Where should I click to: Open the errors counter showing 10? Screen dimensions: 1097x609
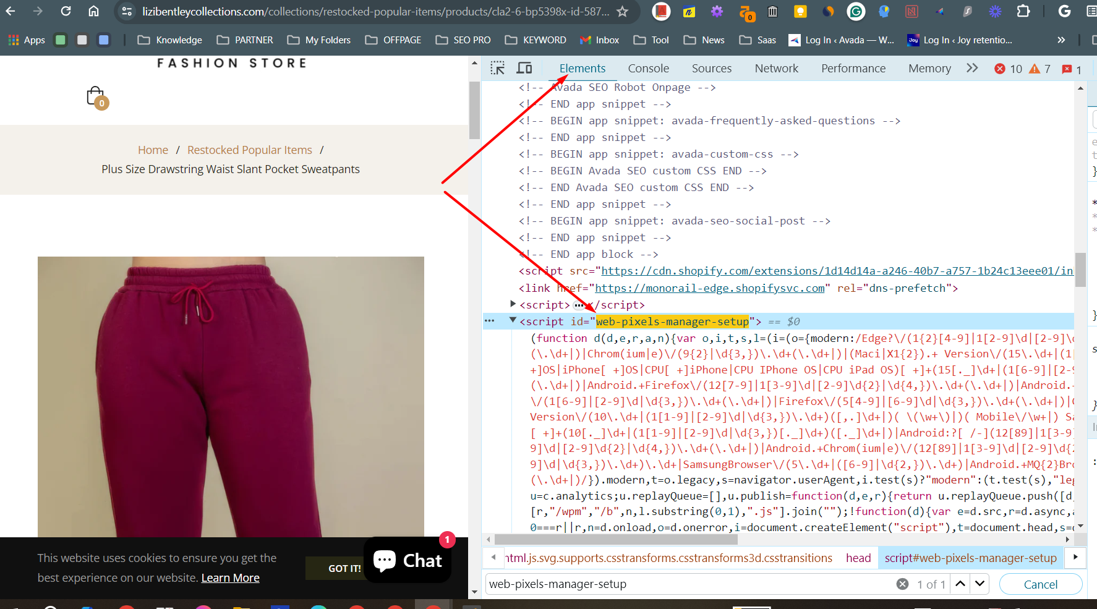[1008, 69]
